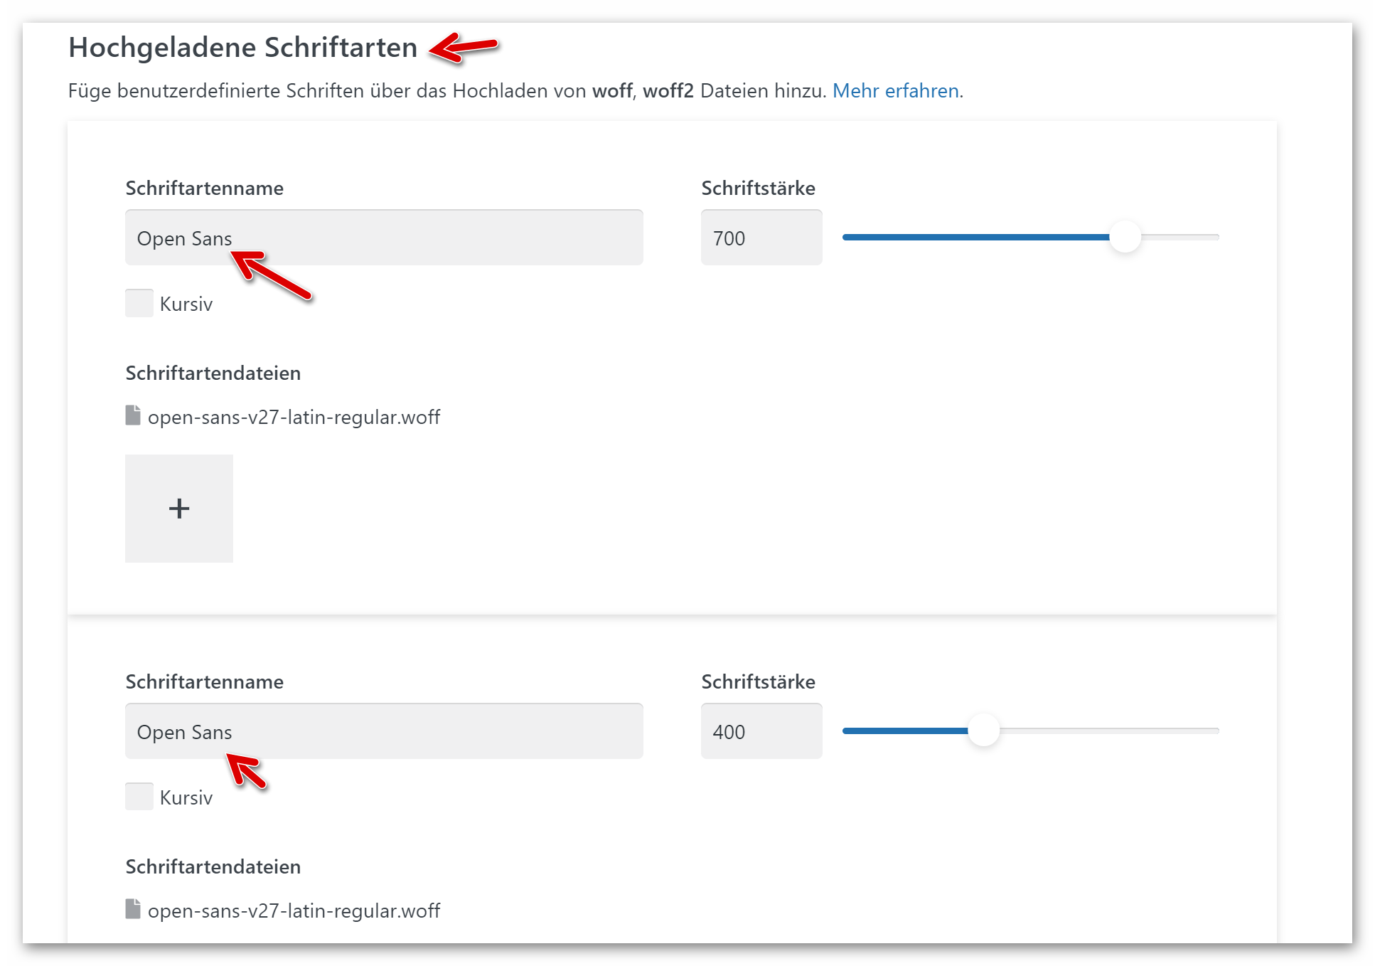Click file icon beside first open-sans woff entry
The image size is (1375, 966).
pos(133,415)
